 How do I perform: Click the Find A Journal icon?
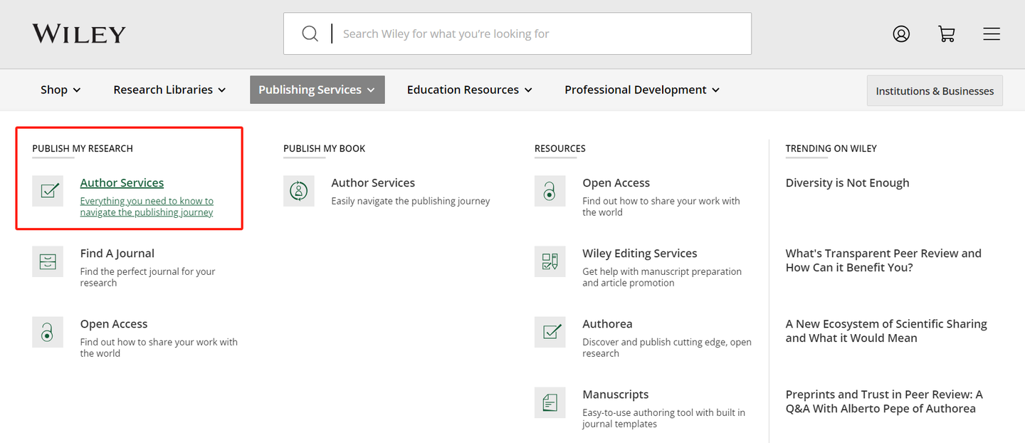click(x=48, y=261)
